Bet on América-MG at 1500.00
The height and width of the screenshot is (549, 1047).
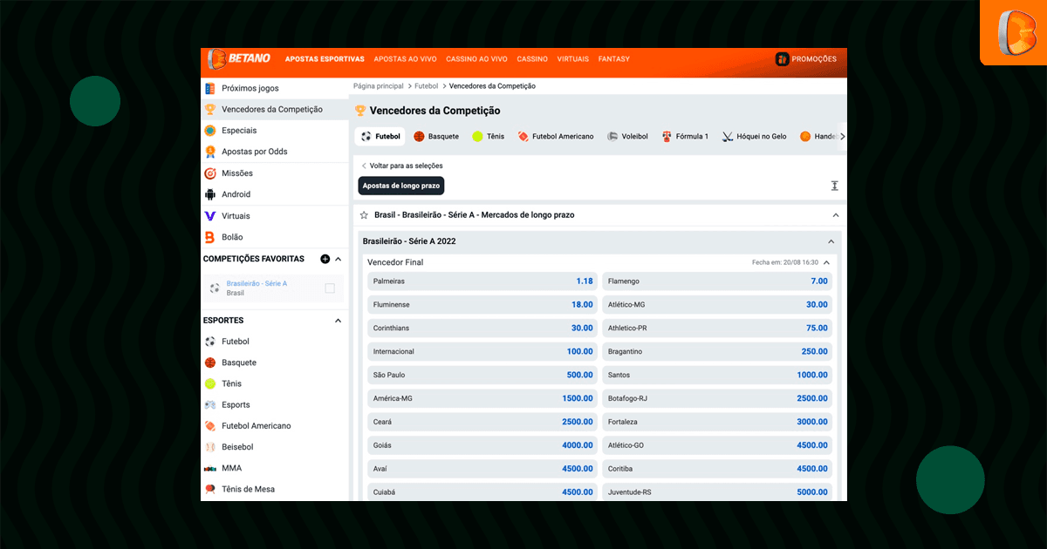(482, 398)
